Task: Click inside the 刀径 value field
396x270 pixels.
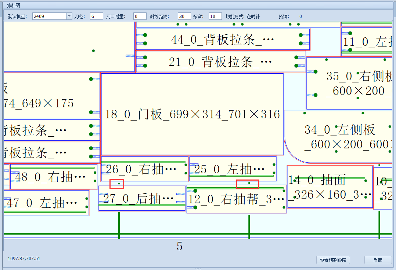Action: coord(96,16)
